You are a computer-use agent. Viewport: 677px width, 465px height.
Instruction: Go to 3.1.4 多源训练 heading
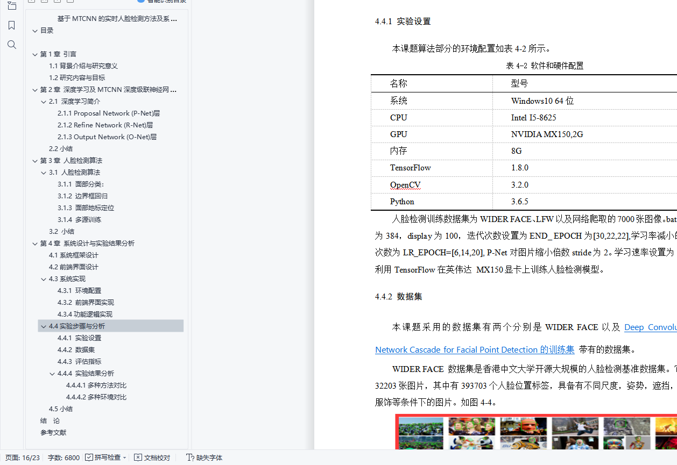pyautogui.click(x=79, y=220)
